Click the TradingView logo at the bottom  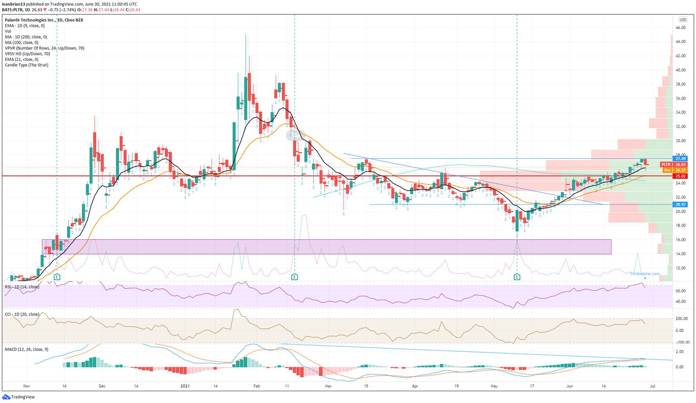click(19, 397)
